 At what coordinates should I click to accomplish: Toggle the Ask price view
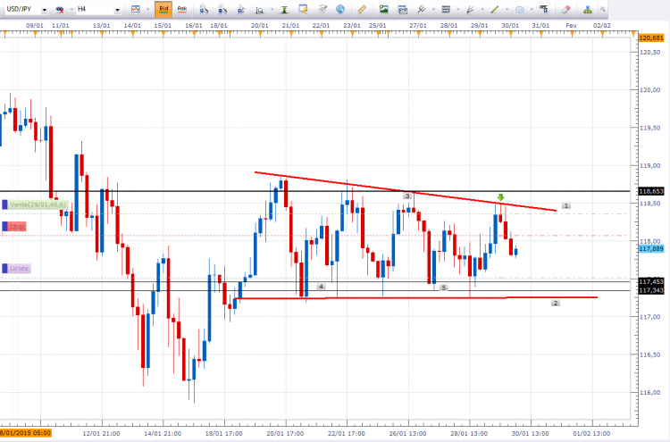tap(182, 9)
